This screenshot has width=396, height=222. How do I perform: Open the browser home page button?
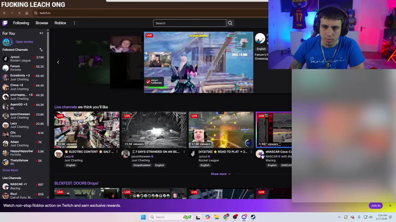(27, 13)
